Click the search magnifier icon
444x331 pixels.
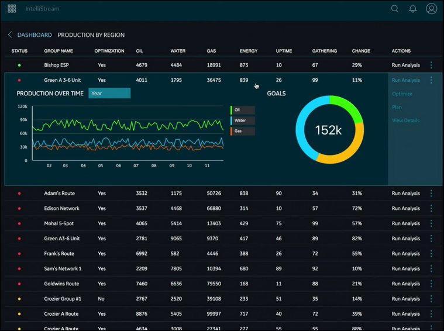pyautogui.click(x=395, y=9)
